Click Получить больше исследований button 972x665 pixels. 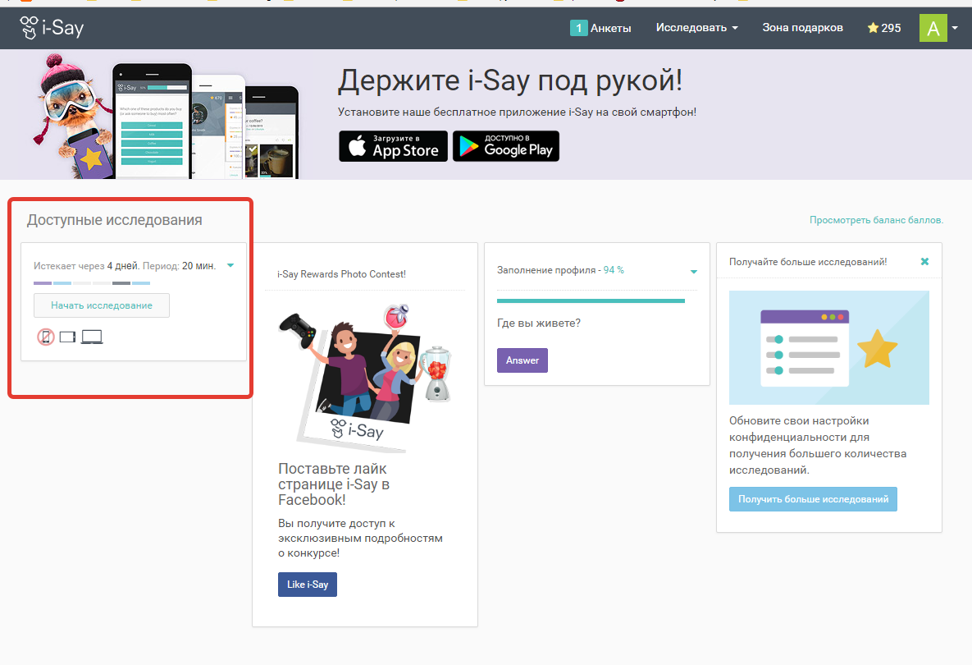tap(814, 499)
